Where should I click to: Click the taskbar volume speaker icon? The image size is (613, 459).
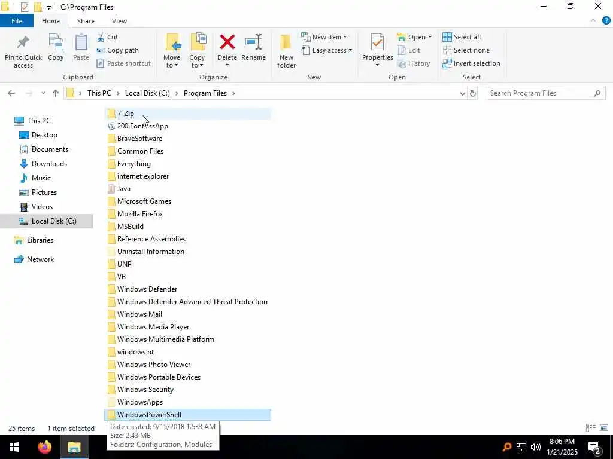[536, 447]
